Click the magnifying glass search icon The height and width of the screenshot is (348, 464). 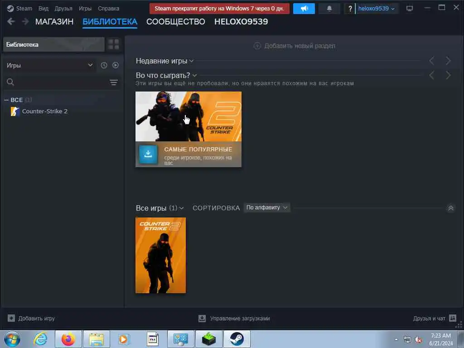10,82
